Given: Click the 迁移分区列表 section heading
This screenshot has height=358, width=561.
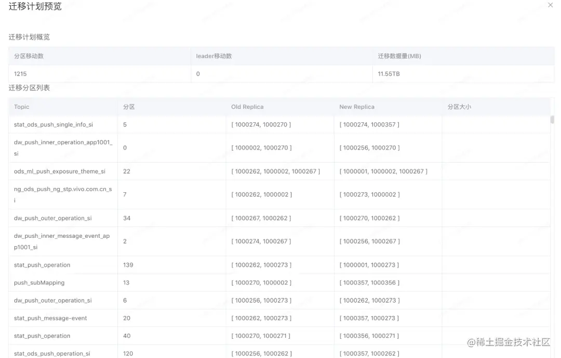Looking at the screenshot, I should [29, 88].
